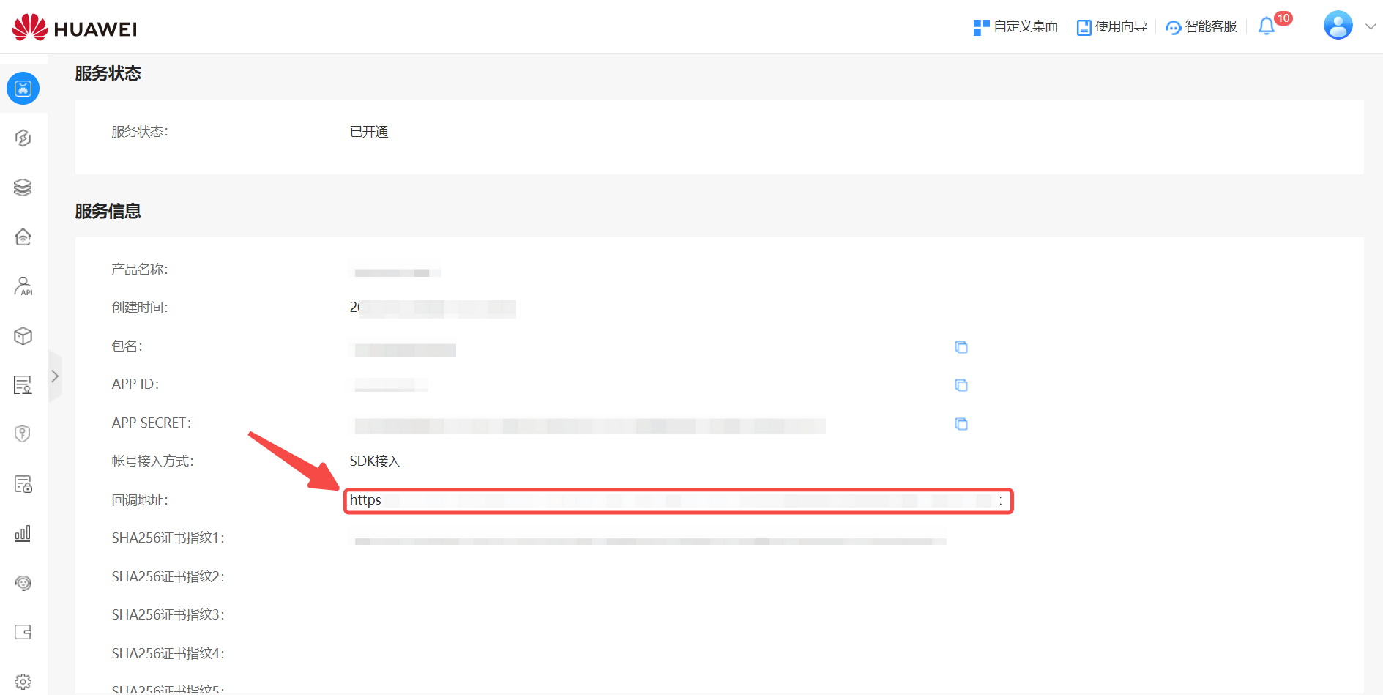Open the account dropdown arrow beside avatar
This screenshot has width=1383, height=695.
tap(1371, 26)
